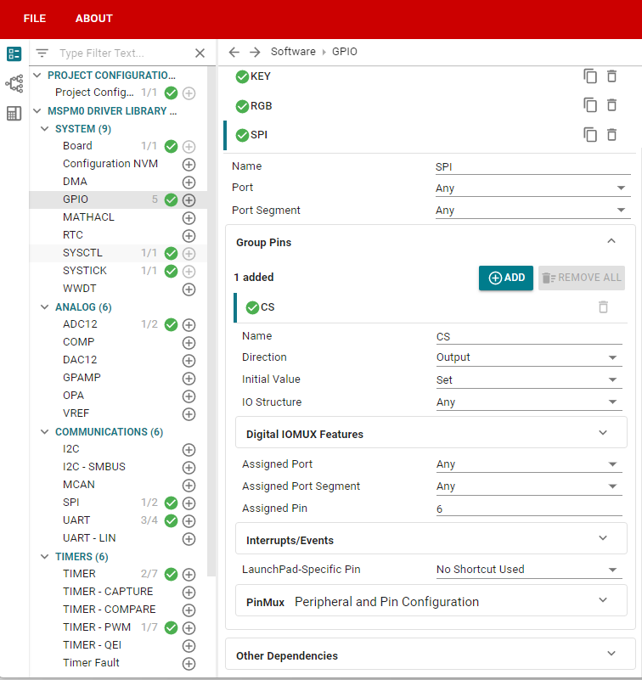The image size is (642, 680).
Task: Open the IO Structure dropdown
Action: coord(529,402)
